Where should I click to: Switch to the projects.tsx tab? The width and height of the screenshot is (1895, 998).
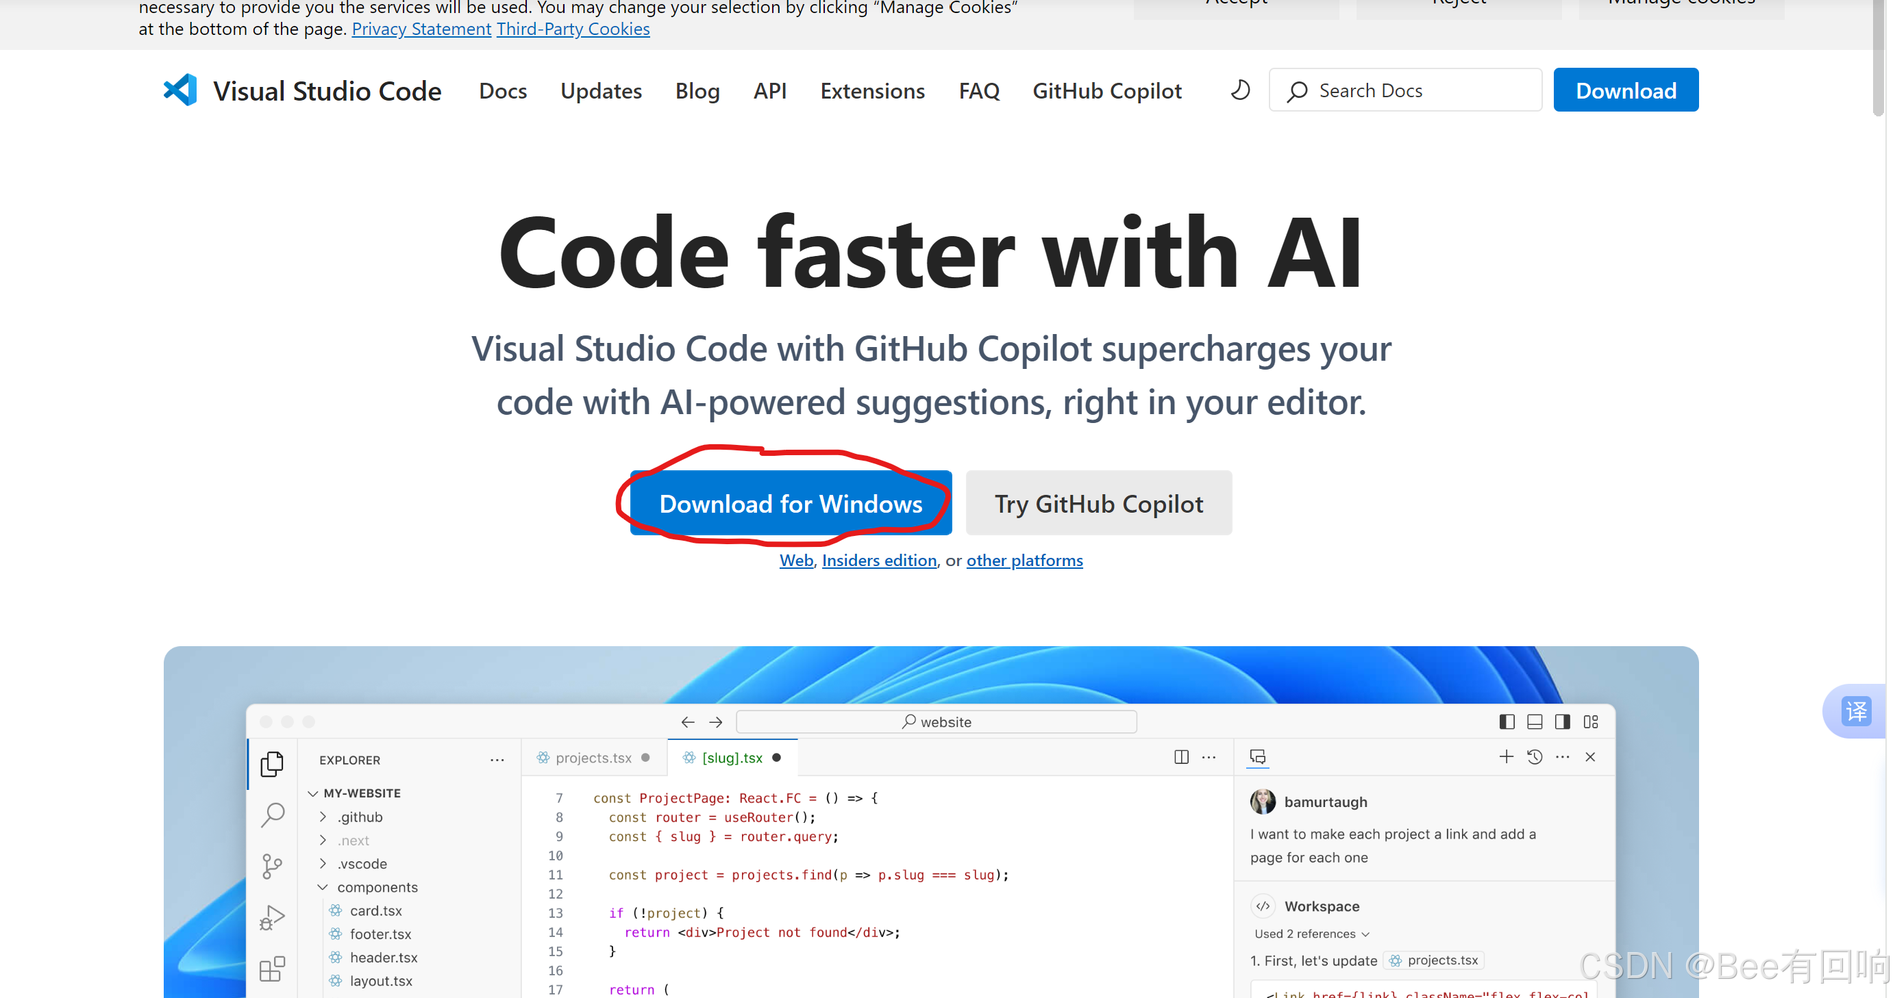click(x=593, y=758)
